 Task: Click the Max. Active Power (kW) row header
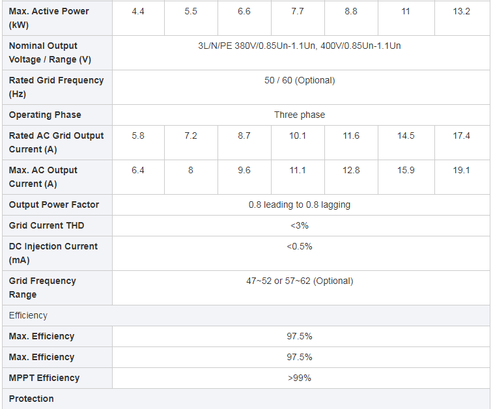[x=57, y=18]
